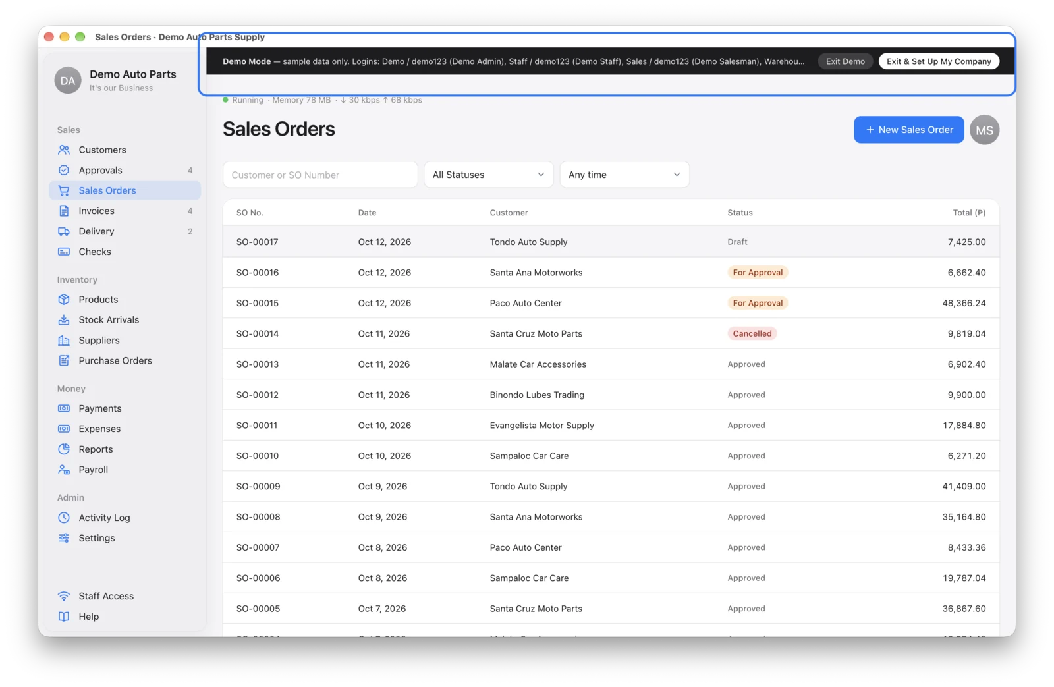The width and height of the screenshot is (1054, 687).
Task: Click the Total (₱) column header
Action: (x=969, y=213)
